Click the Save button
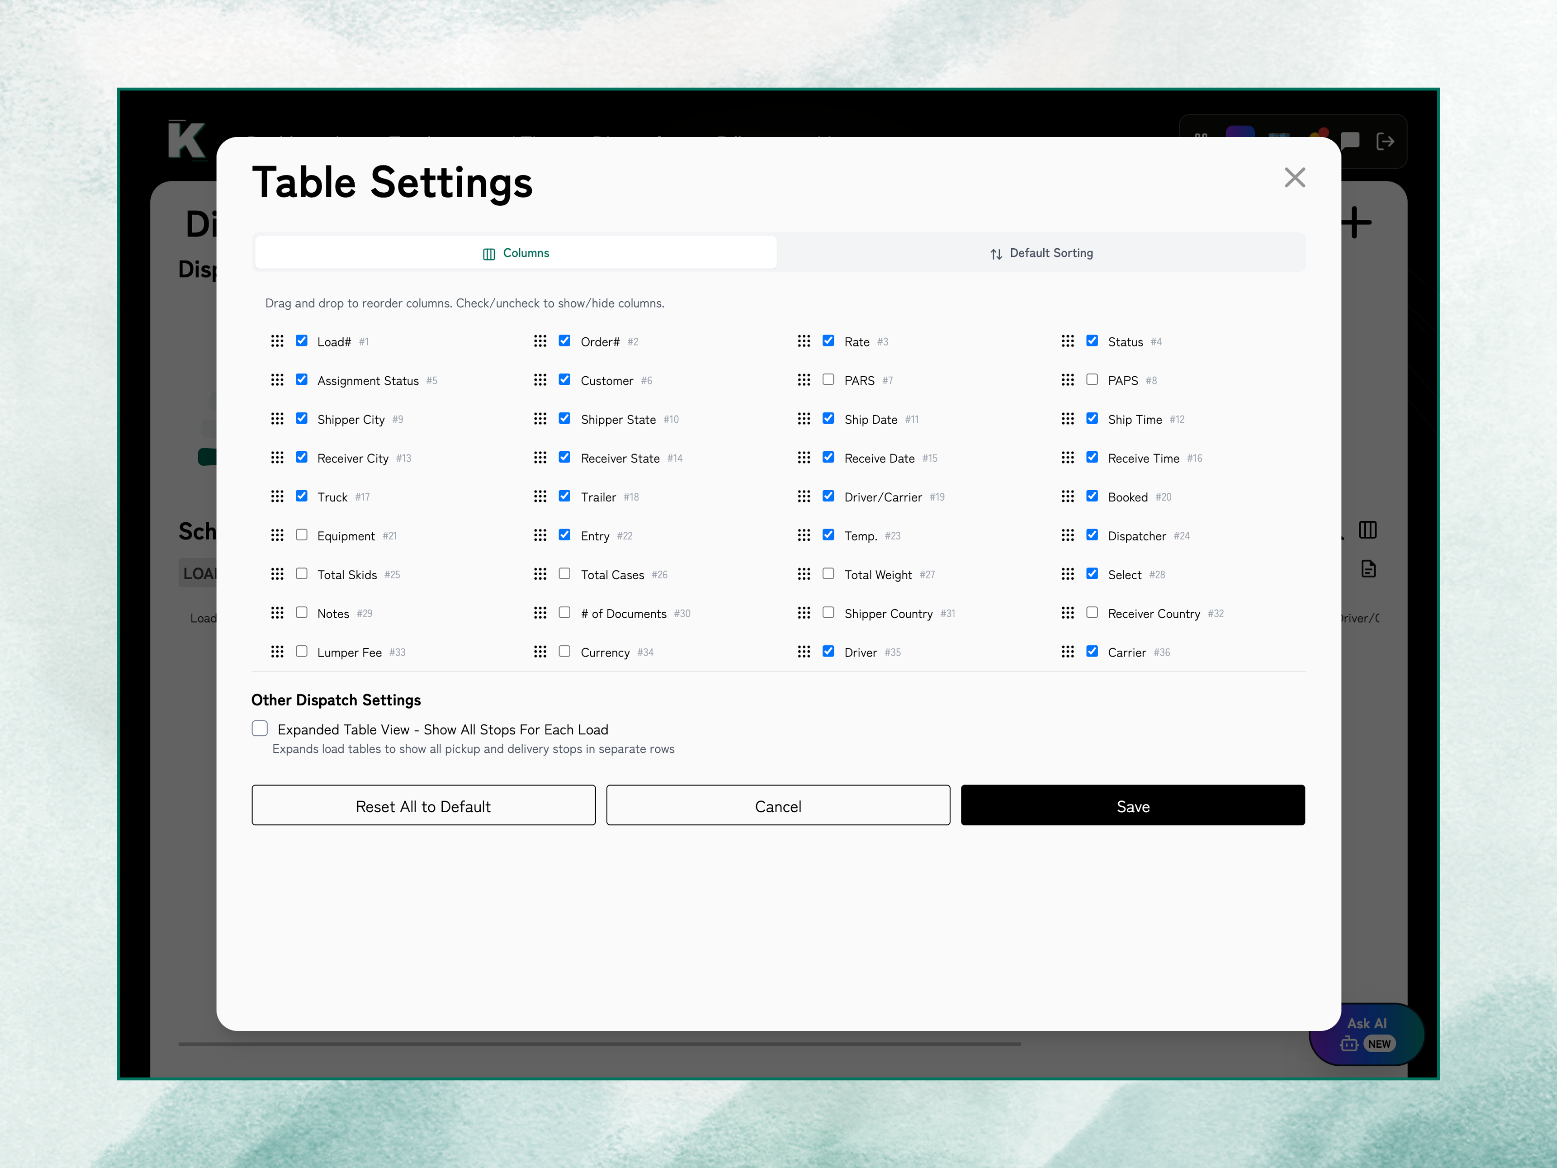The image size is (1557, 1168). point(1133,806)
